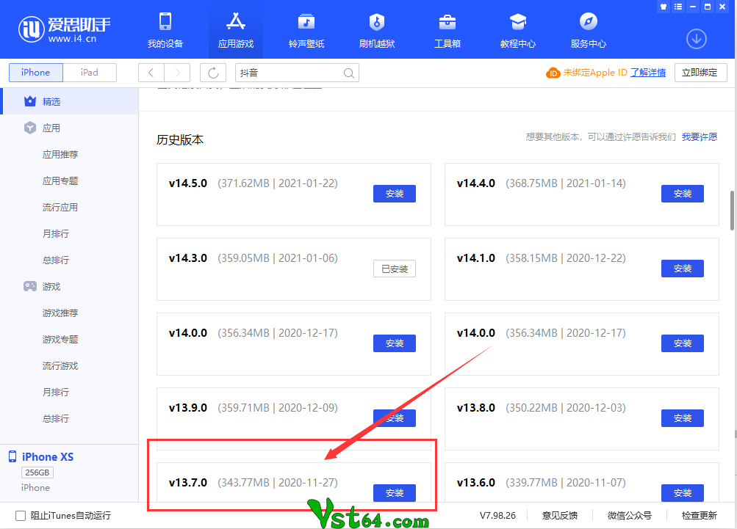Click version number V7.98.26 in status bar
Viewport: 737px width, 529px height.
click(497, 515)
